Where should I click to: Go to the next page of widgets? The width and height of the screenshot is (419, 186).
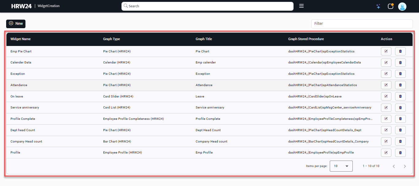405,166
